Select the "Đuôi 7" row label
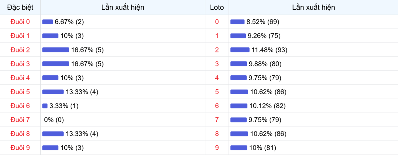398x155 pixels. (20, 120)
